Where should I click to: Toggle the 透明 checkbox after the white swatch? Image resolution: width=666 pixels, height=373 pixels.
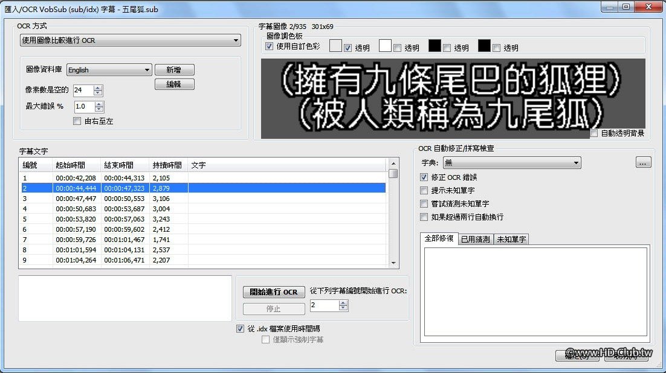[x=397, y=48]
